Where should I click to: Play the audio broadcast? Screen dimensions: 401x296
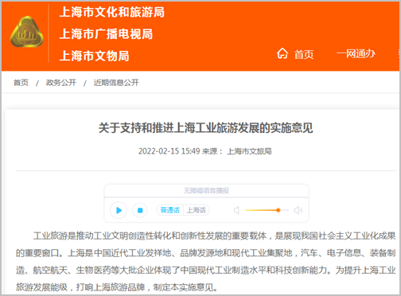pos(119,210)
